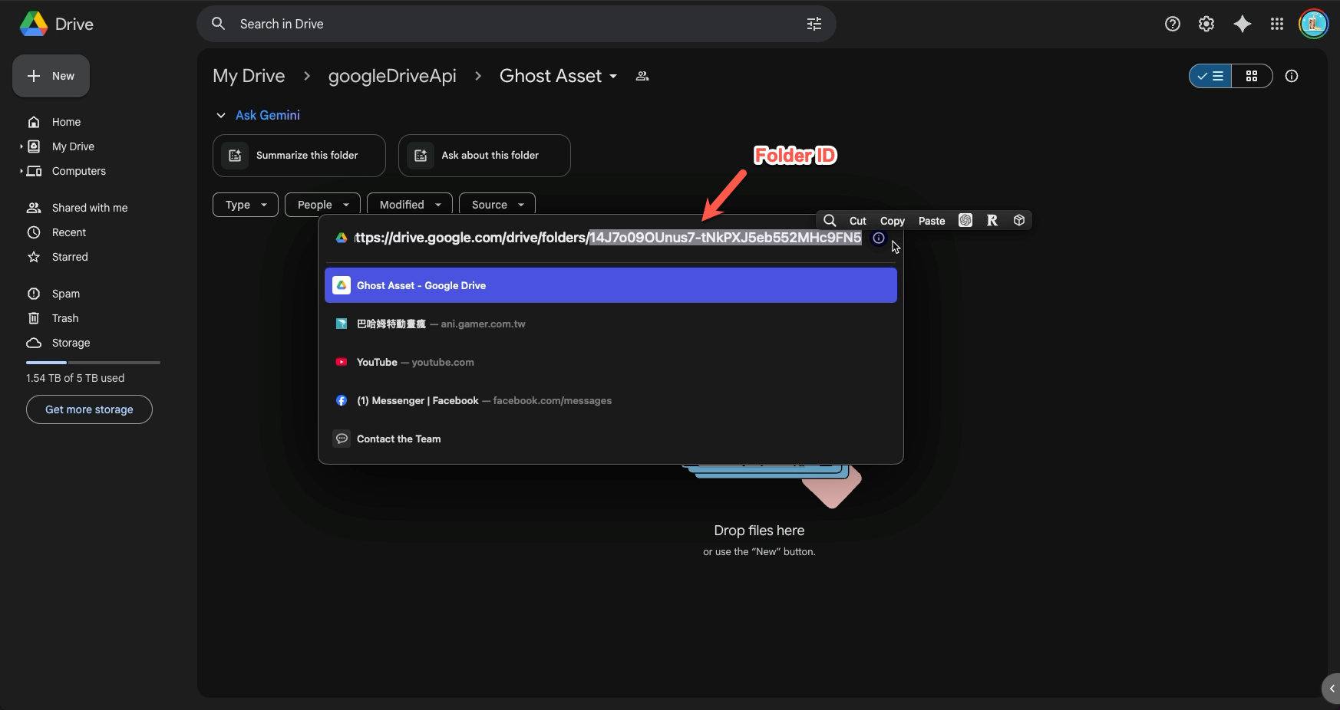Go to the My Drive breadcrumb

point(249,76)
